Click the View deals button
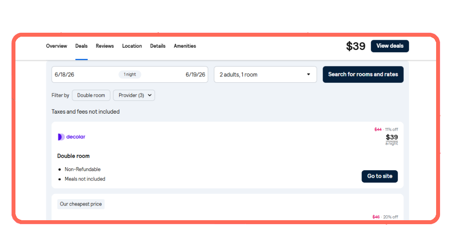Screen dimensions: 452x237 (x=390, y=46)
